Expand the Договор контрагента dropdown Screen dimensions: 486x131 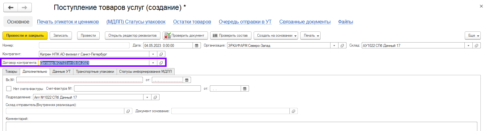coord(153,63)
